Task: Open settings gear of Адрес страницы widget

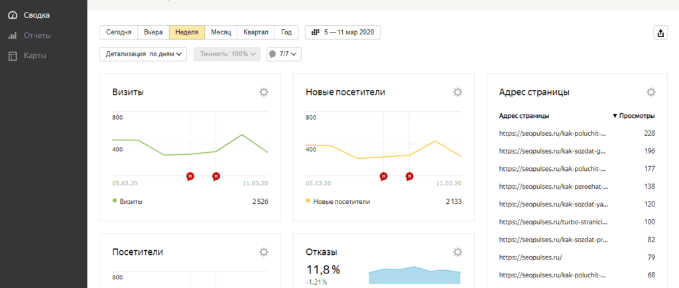Action: click(651, 92)
